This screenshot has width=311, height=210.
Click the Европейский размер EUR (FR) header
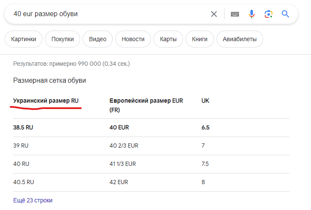146,105
